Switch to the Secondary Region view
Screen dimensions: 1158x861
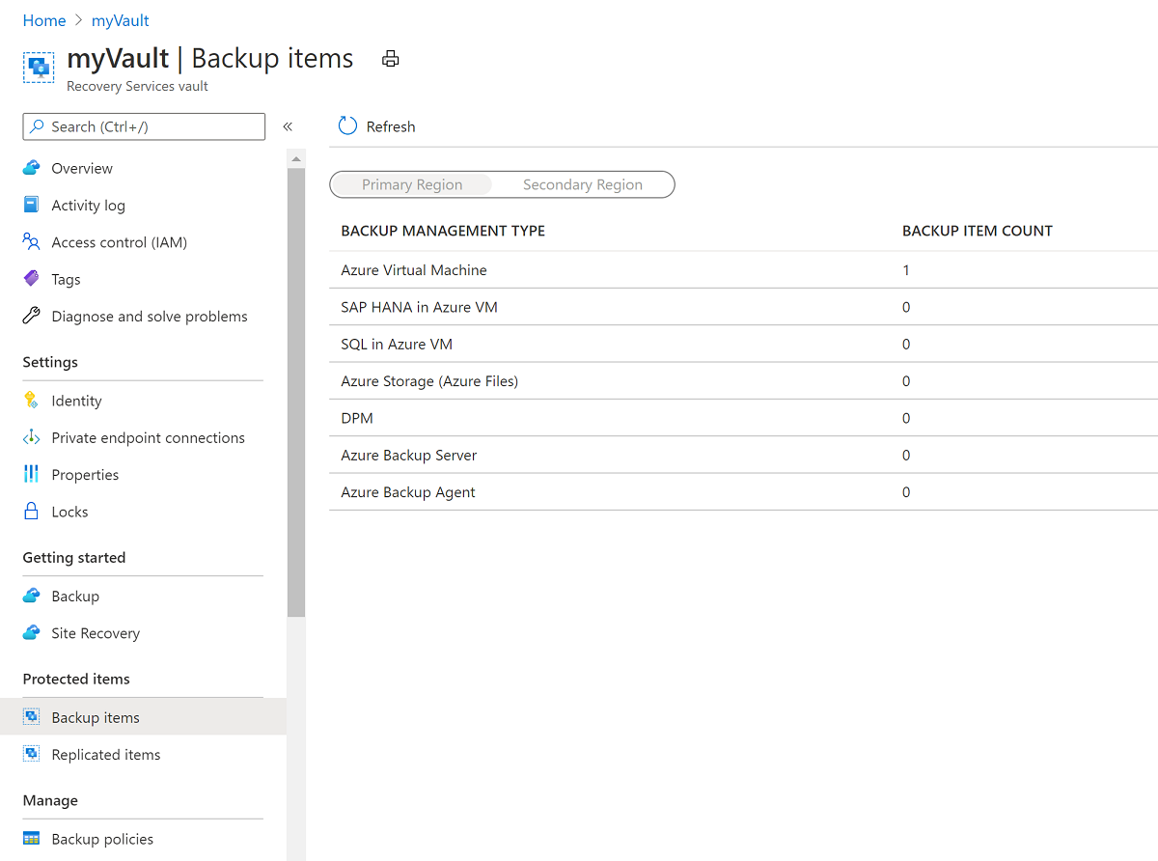click(583, 183)
